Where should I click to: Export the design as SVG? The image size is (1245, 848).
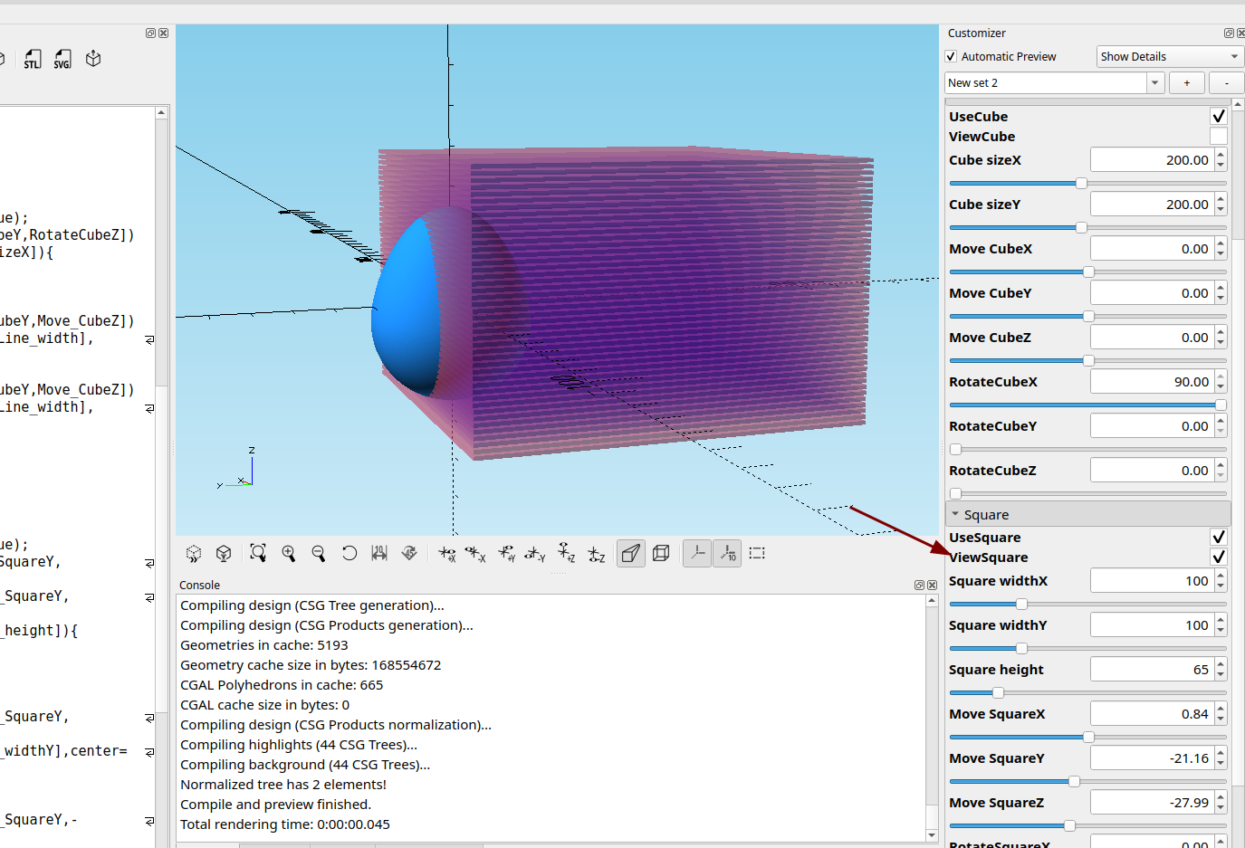pyautogui.click(x=62, y=60)
